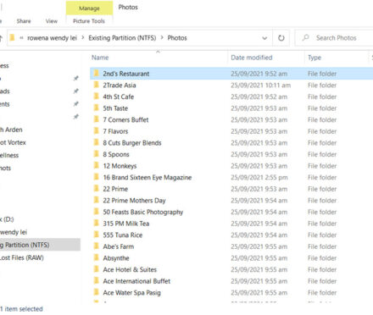Select folder icon of Absynthe

click(x=97, y=258)
